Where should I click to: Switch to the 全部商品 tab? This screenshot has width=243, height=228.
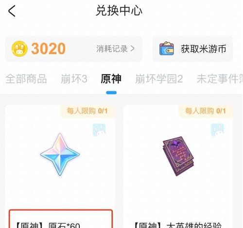tap(26, 79)
